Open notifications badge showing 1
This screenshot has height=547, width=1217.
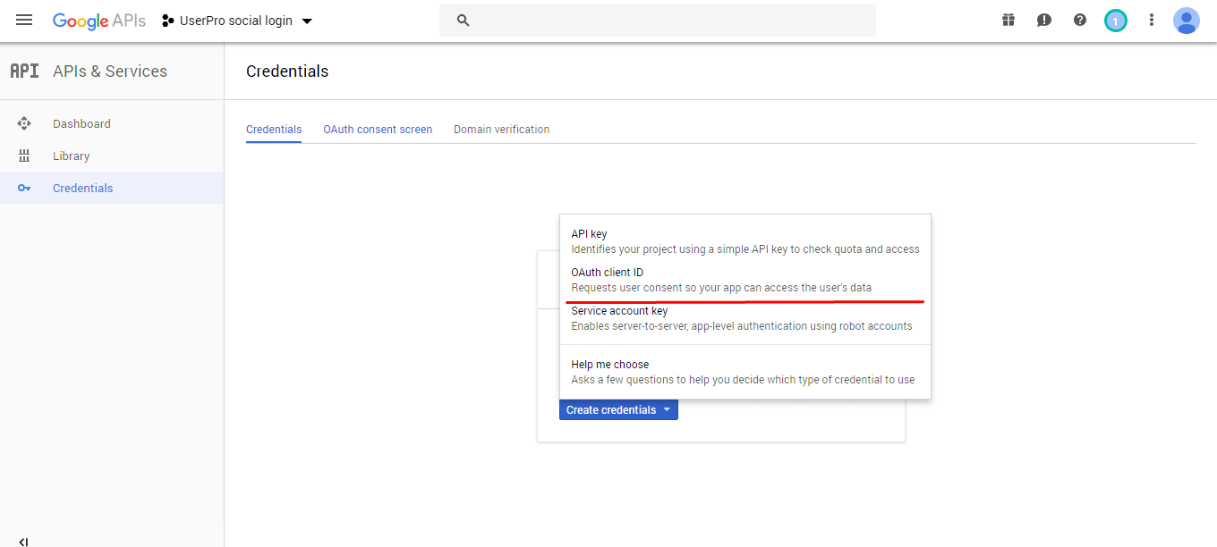click(x=1115, y=21)
